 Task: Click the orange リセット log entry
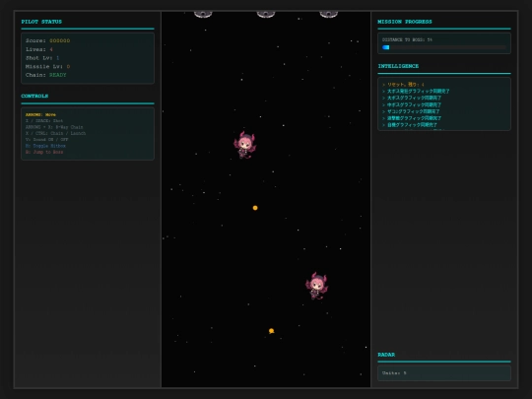(403, 85)
